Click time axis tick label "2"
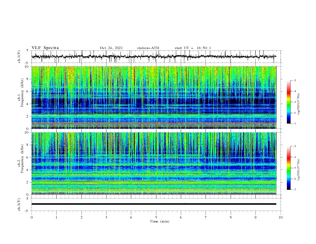 pos(81,217)
